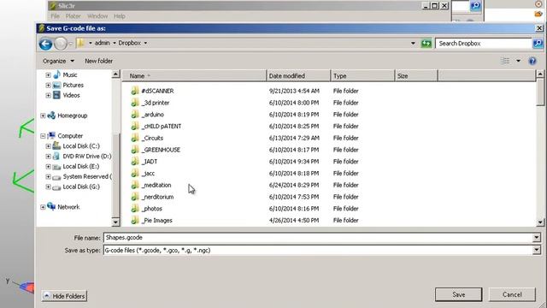Click the change view icon
This screenshot has width=547, height=308.
tap(505, 61)
